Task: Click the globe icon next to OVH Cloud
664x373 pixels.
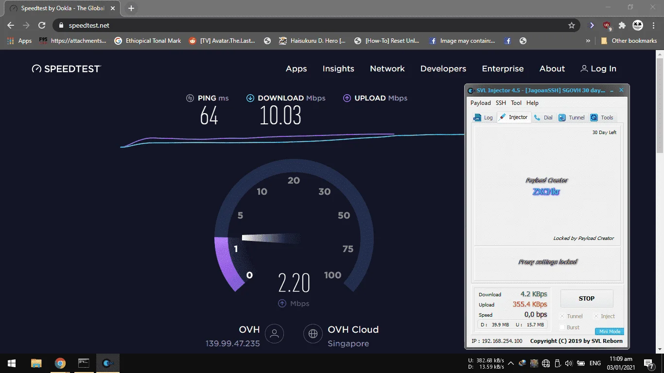Action: tap(313, 334)
